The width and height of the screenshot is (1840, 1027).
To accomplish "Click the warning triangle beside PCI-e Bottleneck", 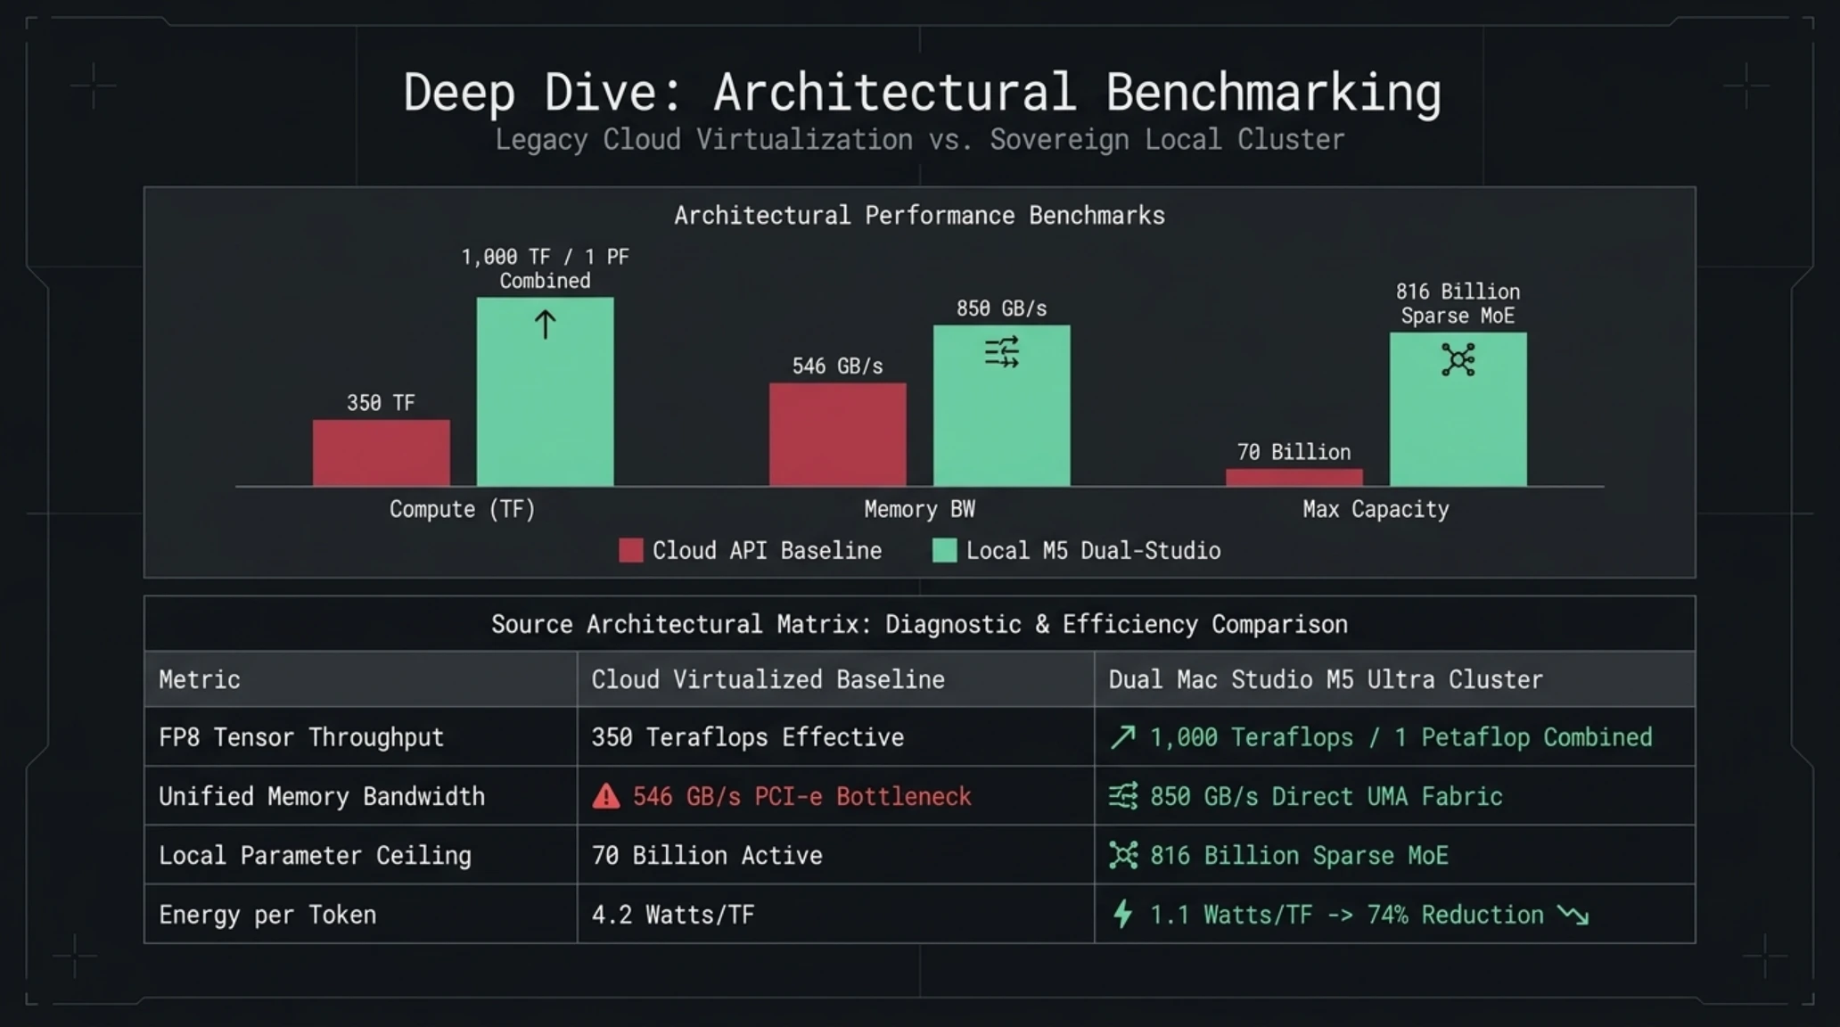I will [x=606, y=796].
